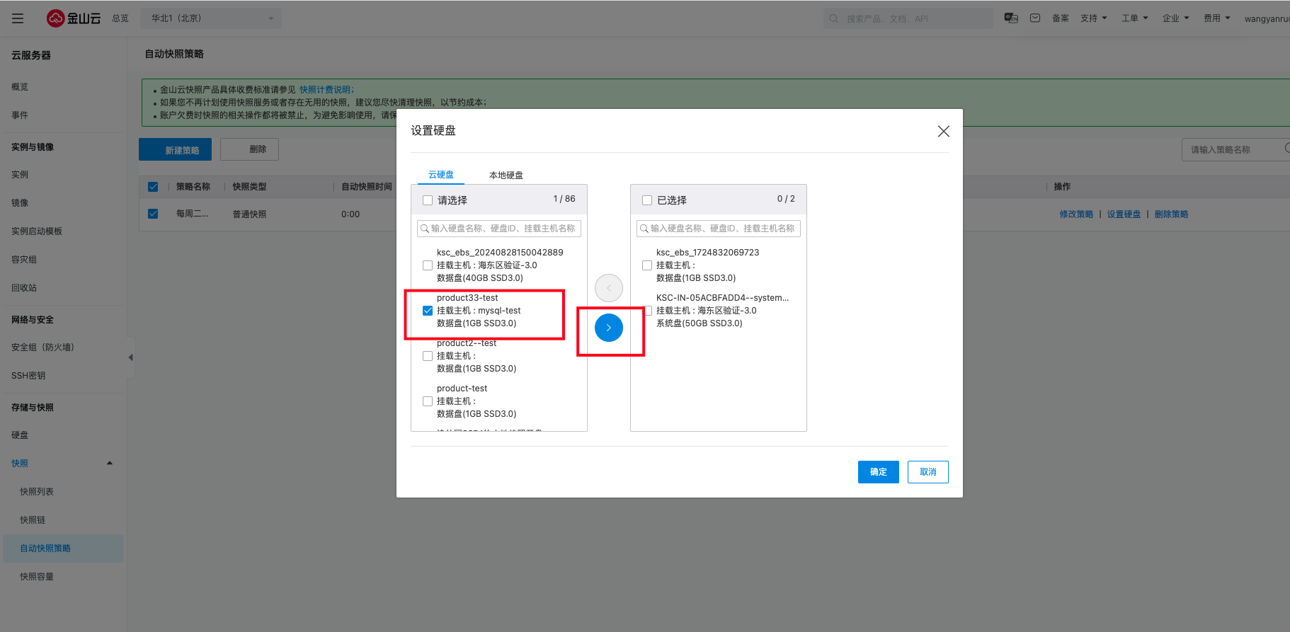Screen dimensions: 1290x632
Task: Check the product-test disk
Action: [x=428, y=401]
